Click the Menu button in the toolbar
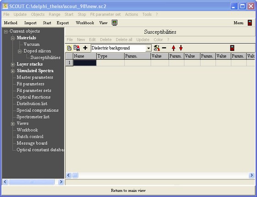Viewport: 257px width, 197px height. (239, 23)
